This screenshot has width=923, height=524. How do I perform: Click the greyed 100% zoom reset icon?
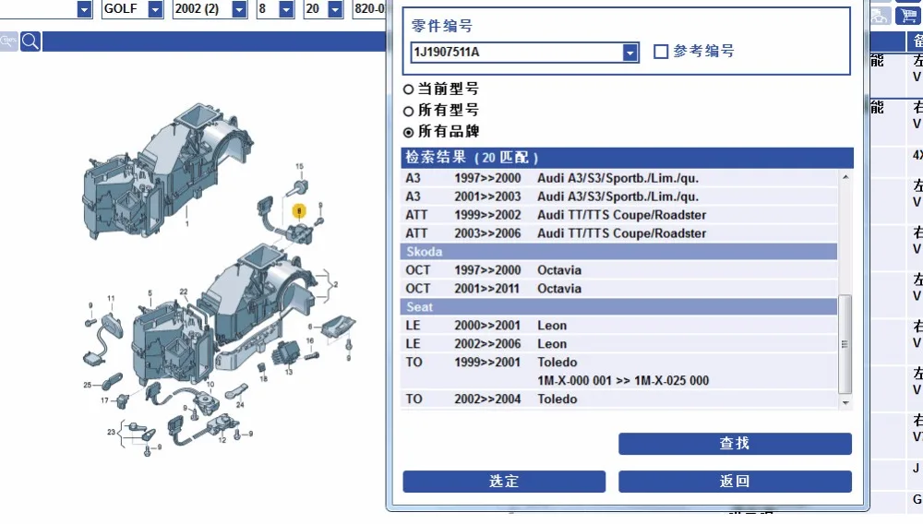coord(8,42)
